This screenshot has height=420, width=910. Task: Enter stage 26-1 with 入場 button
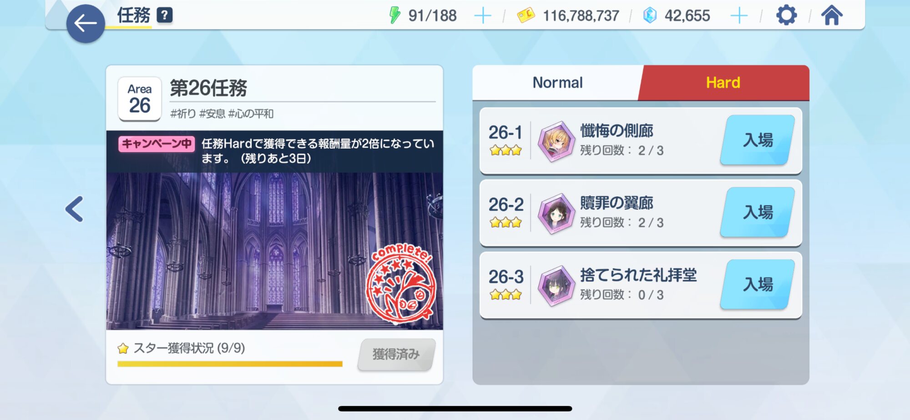click(x=758, y=140)
